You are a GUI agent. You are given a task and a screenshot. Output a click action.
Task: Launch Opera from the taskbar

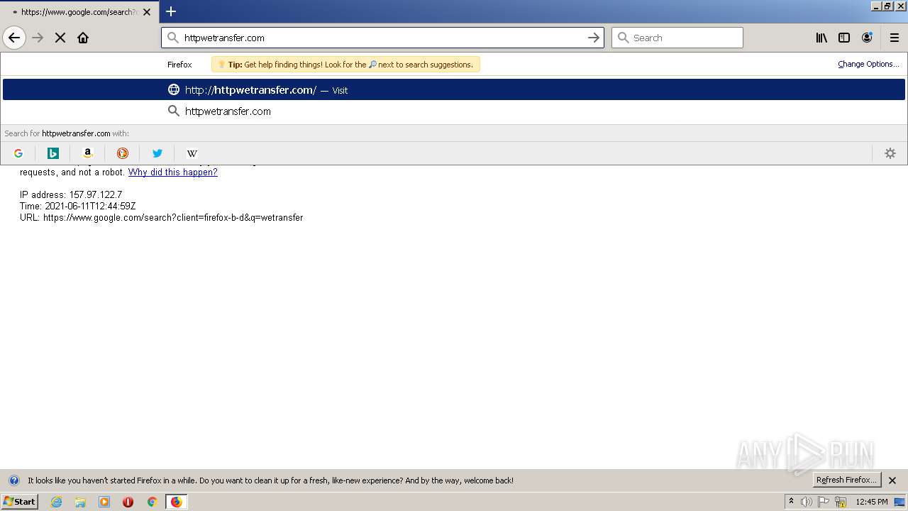point(128,502)
